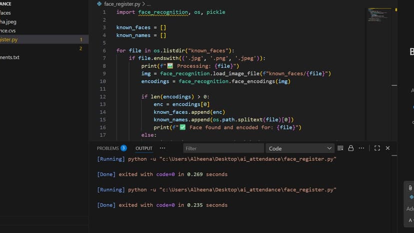The image size is (414, 233).
Task: Focus the output Filter input field
Action: tap(223, 148)
